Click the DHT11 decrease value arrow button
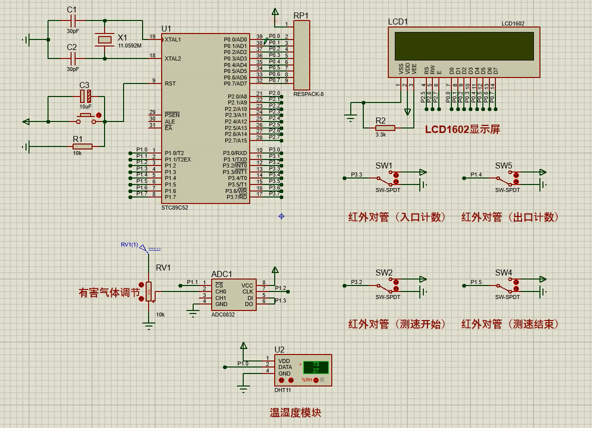Viewport: 592px width, 428px height. tap(281, 380)
